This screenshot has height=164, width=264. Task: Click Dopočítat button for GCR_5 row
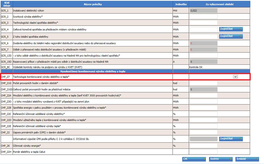point(231,36)
